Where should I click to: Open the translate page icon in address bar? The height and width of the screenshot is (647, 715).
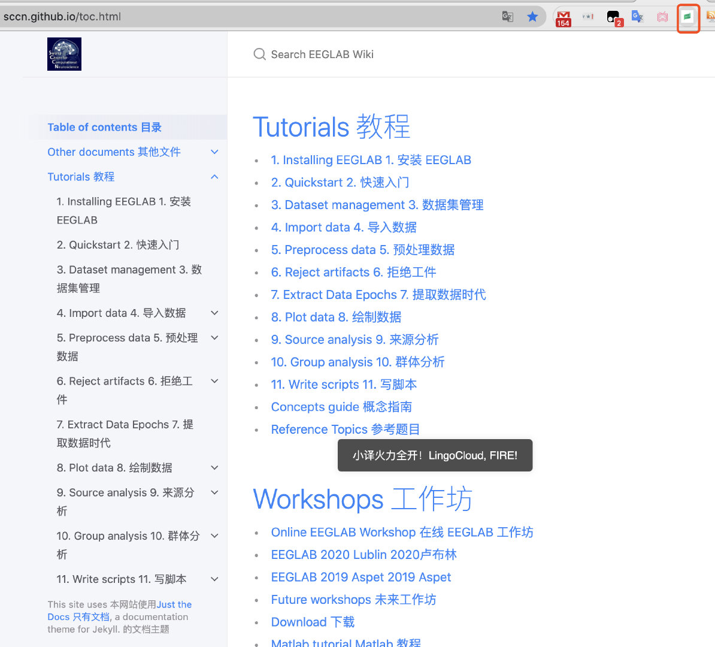[507, 17]
